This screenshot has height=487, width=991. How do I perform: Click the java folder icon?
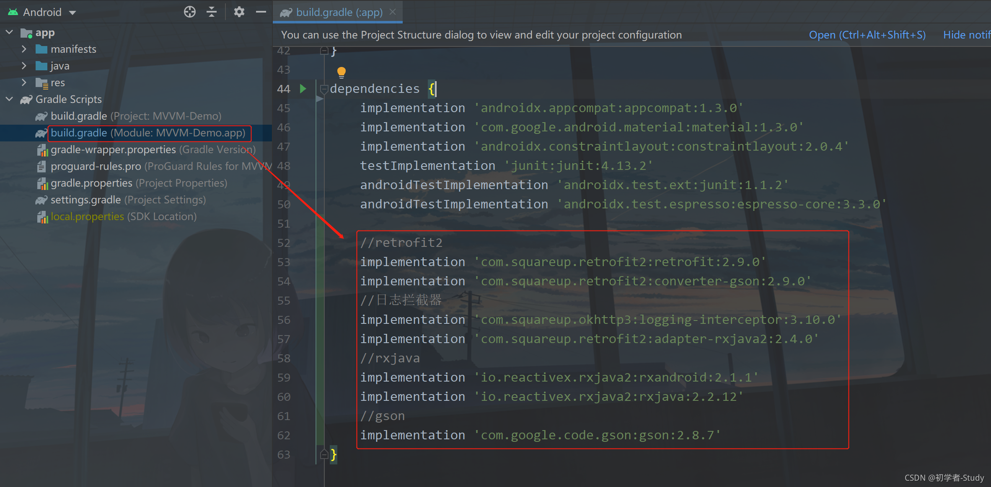(x=41, y=66)
